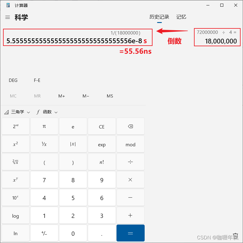Expand the 三角学 trigonometry dropdown
This screenshot has width=243, height=243.
pyautogui.click(x=17, y=112)
